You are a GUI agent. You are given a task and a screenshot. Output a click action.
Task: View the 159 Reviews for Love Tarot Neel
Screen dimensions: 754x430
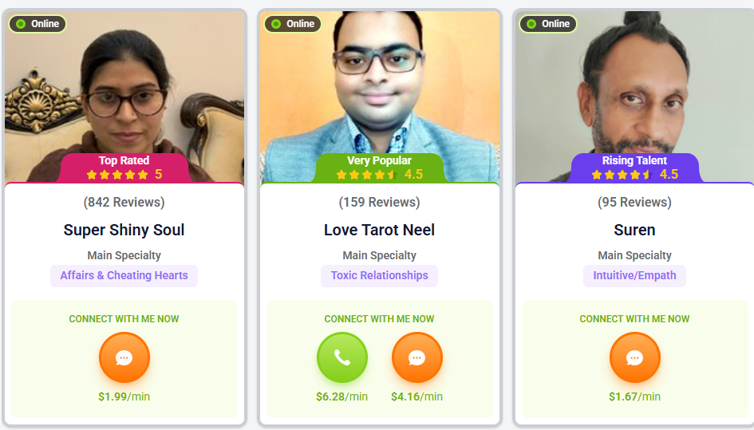[380, 202]
